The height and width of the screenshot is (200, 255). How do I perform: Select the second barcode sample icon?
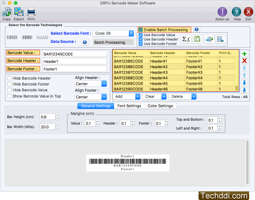click(x=27, y=37)
